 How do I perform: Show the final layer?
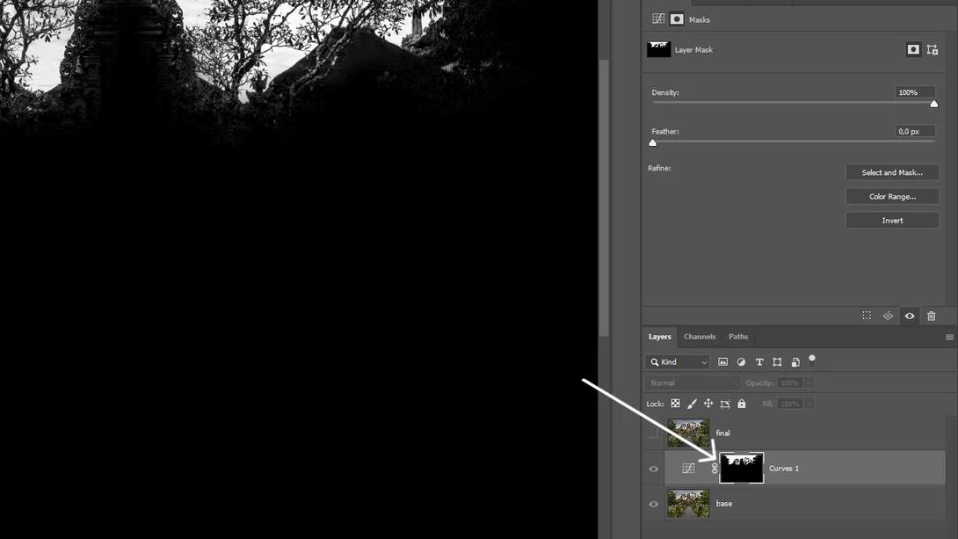pyautogui.click(x=653, y=433)
